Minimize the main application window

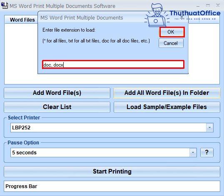(x=198, y=6)
